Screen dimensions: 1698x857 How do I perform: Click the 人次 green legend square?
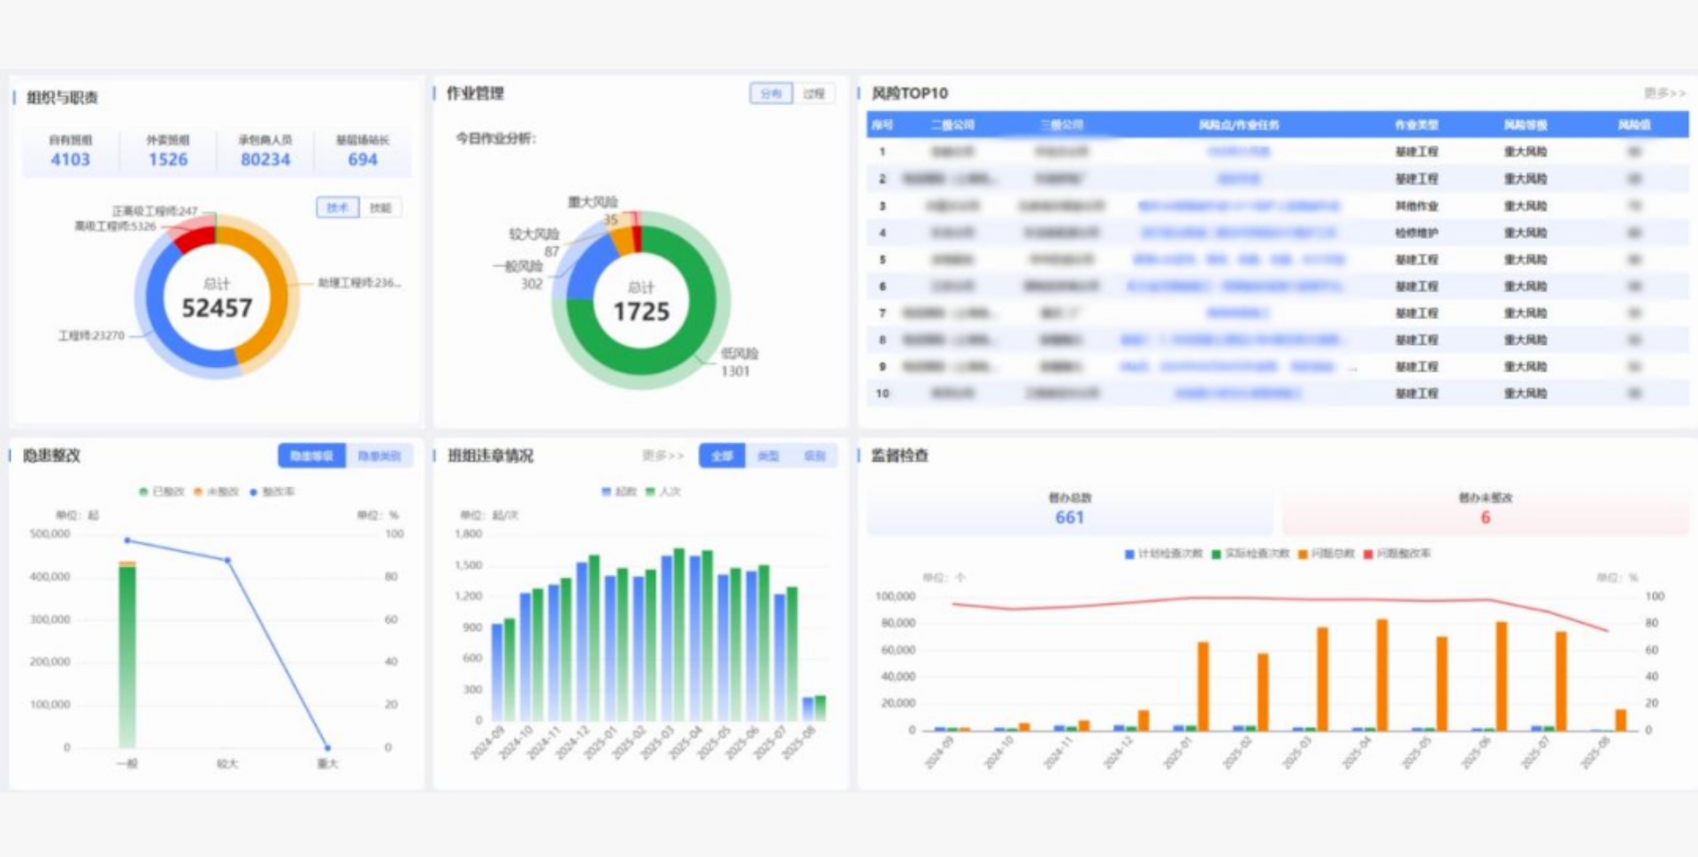click(x=651, y=492)
